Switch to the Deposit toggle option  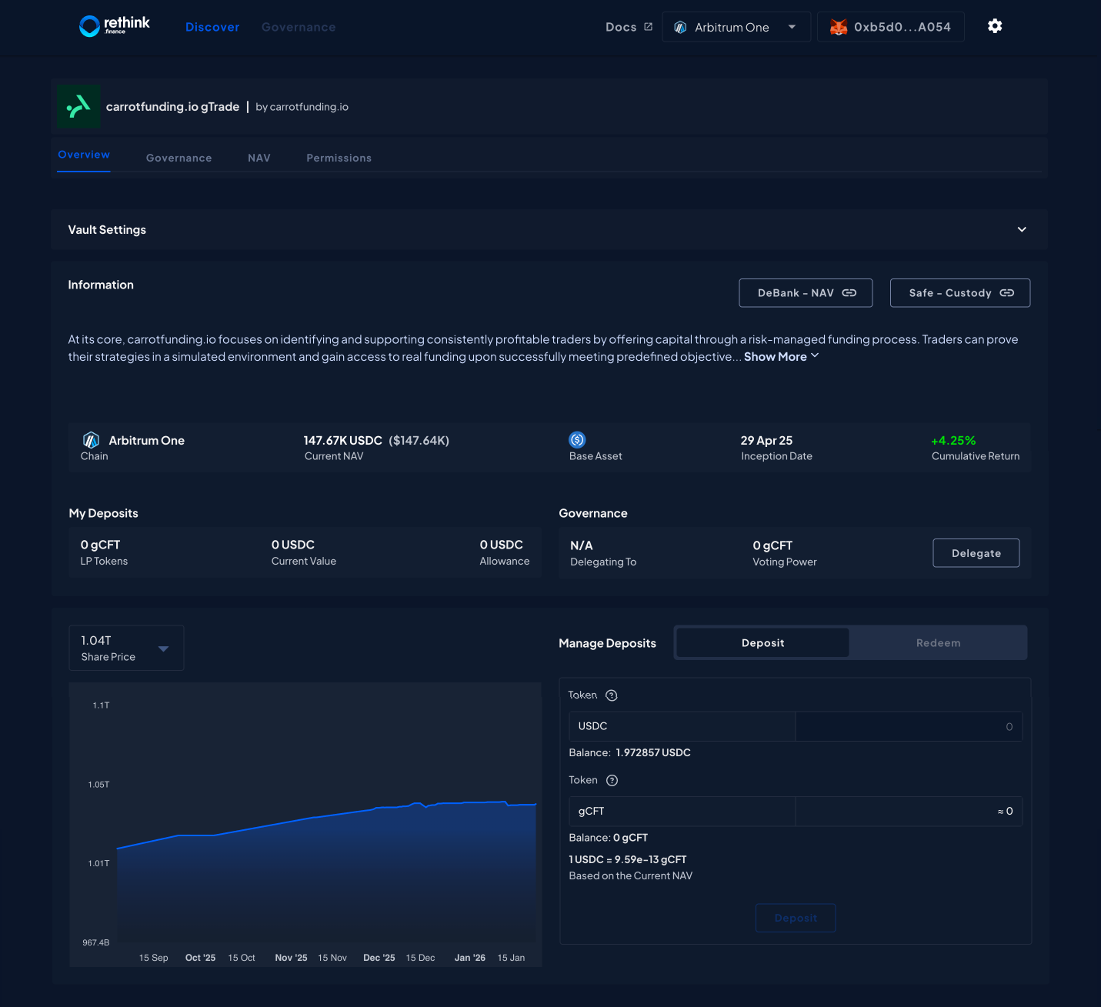point(762,642)
